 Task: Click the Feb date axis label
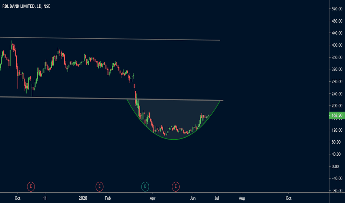108,198
